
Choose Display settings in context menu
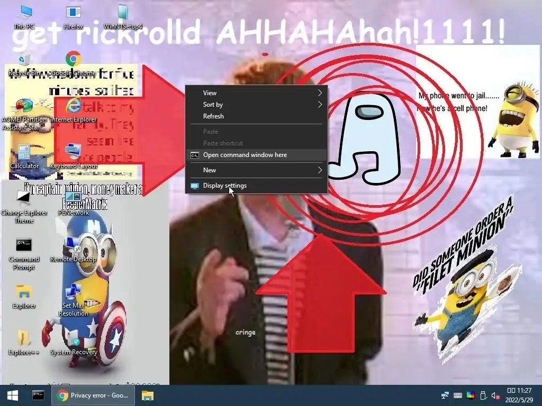click(257, 186)
